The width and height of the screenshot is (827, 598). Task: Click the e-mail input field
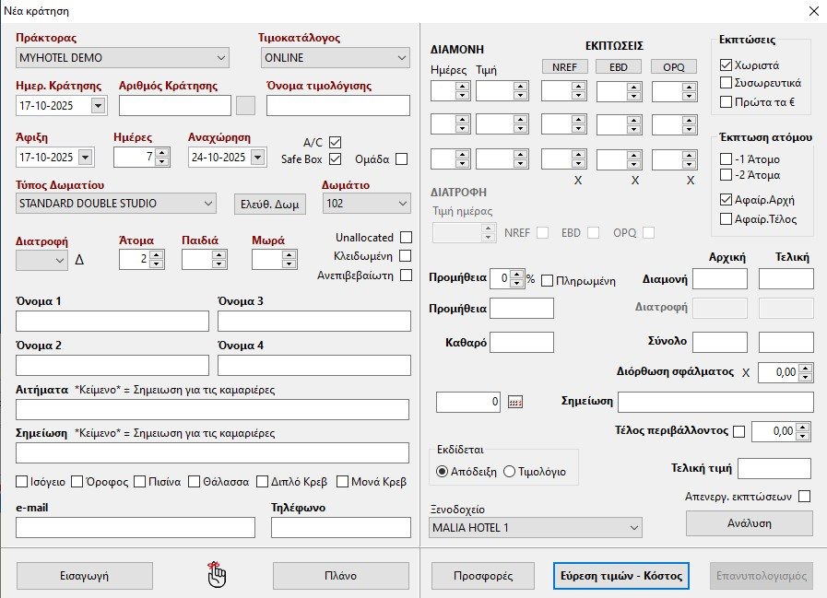click(136, 527)
